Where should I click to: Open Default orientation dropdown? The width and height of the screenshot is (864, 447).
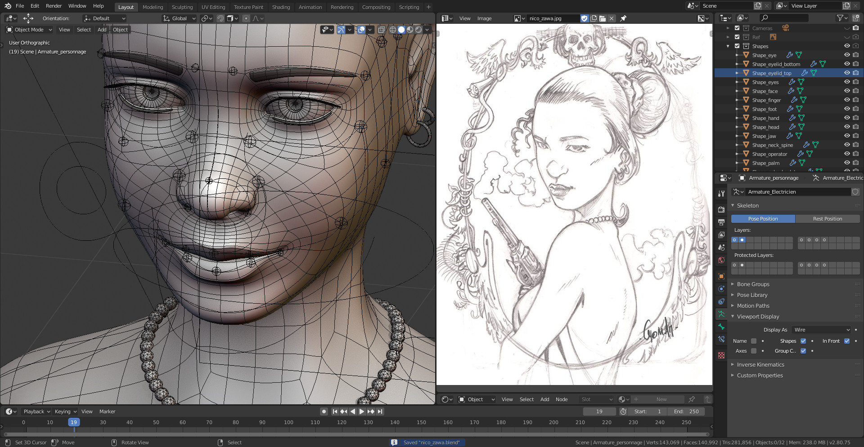click(104, 18)
